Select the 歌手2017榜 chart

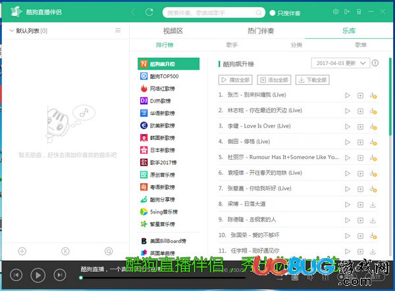169,162
